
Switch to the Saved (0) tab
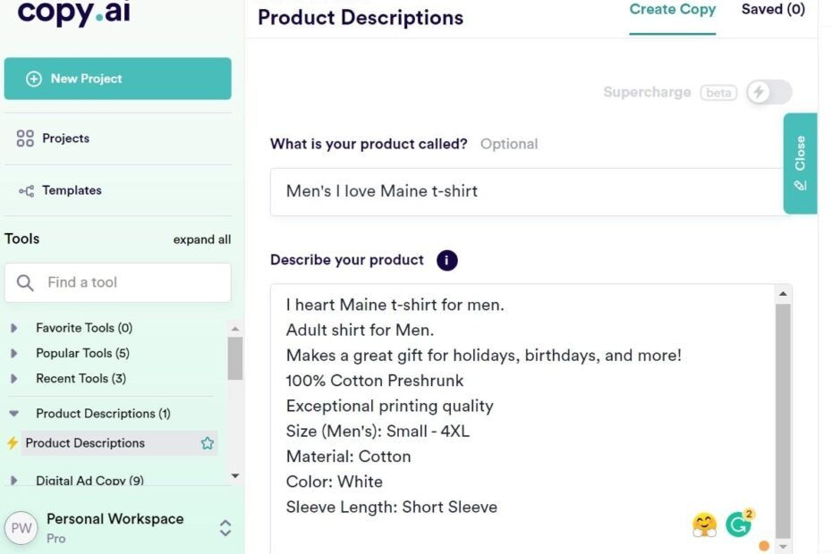click(x=773, y=10)
